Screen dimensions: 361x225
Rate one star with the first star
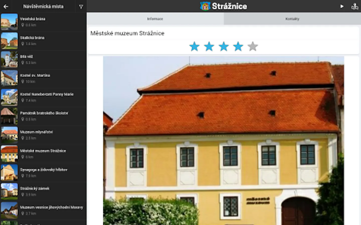(194, 46)
